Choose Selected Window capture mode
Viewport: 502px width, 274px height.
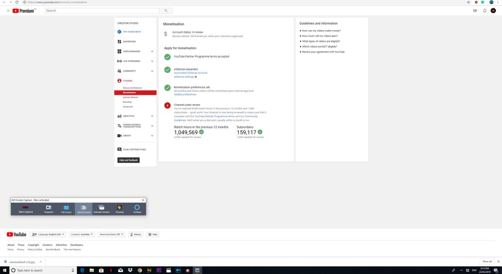click(101, 208)
